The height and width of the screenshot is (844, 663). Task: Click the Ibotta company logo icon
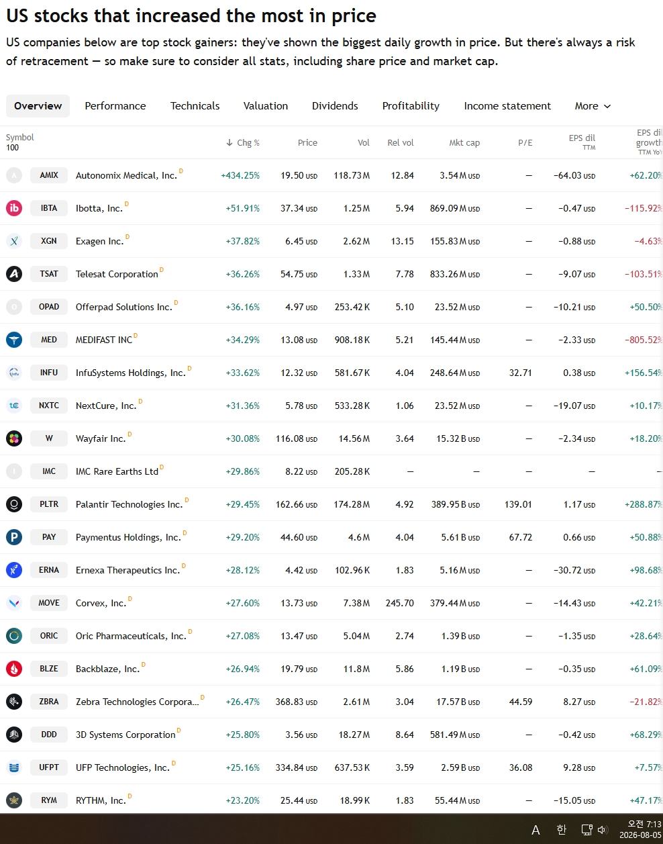click(x=14, y=208)
